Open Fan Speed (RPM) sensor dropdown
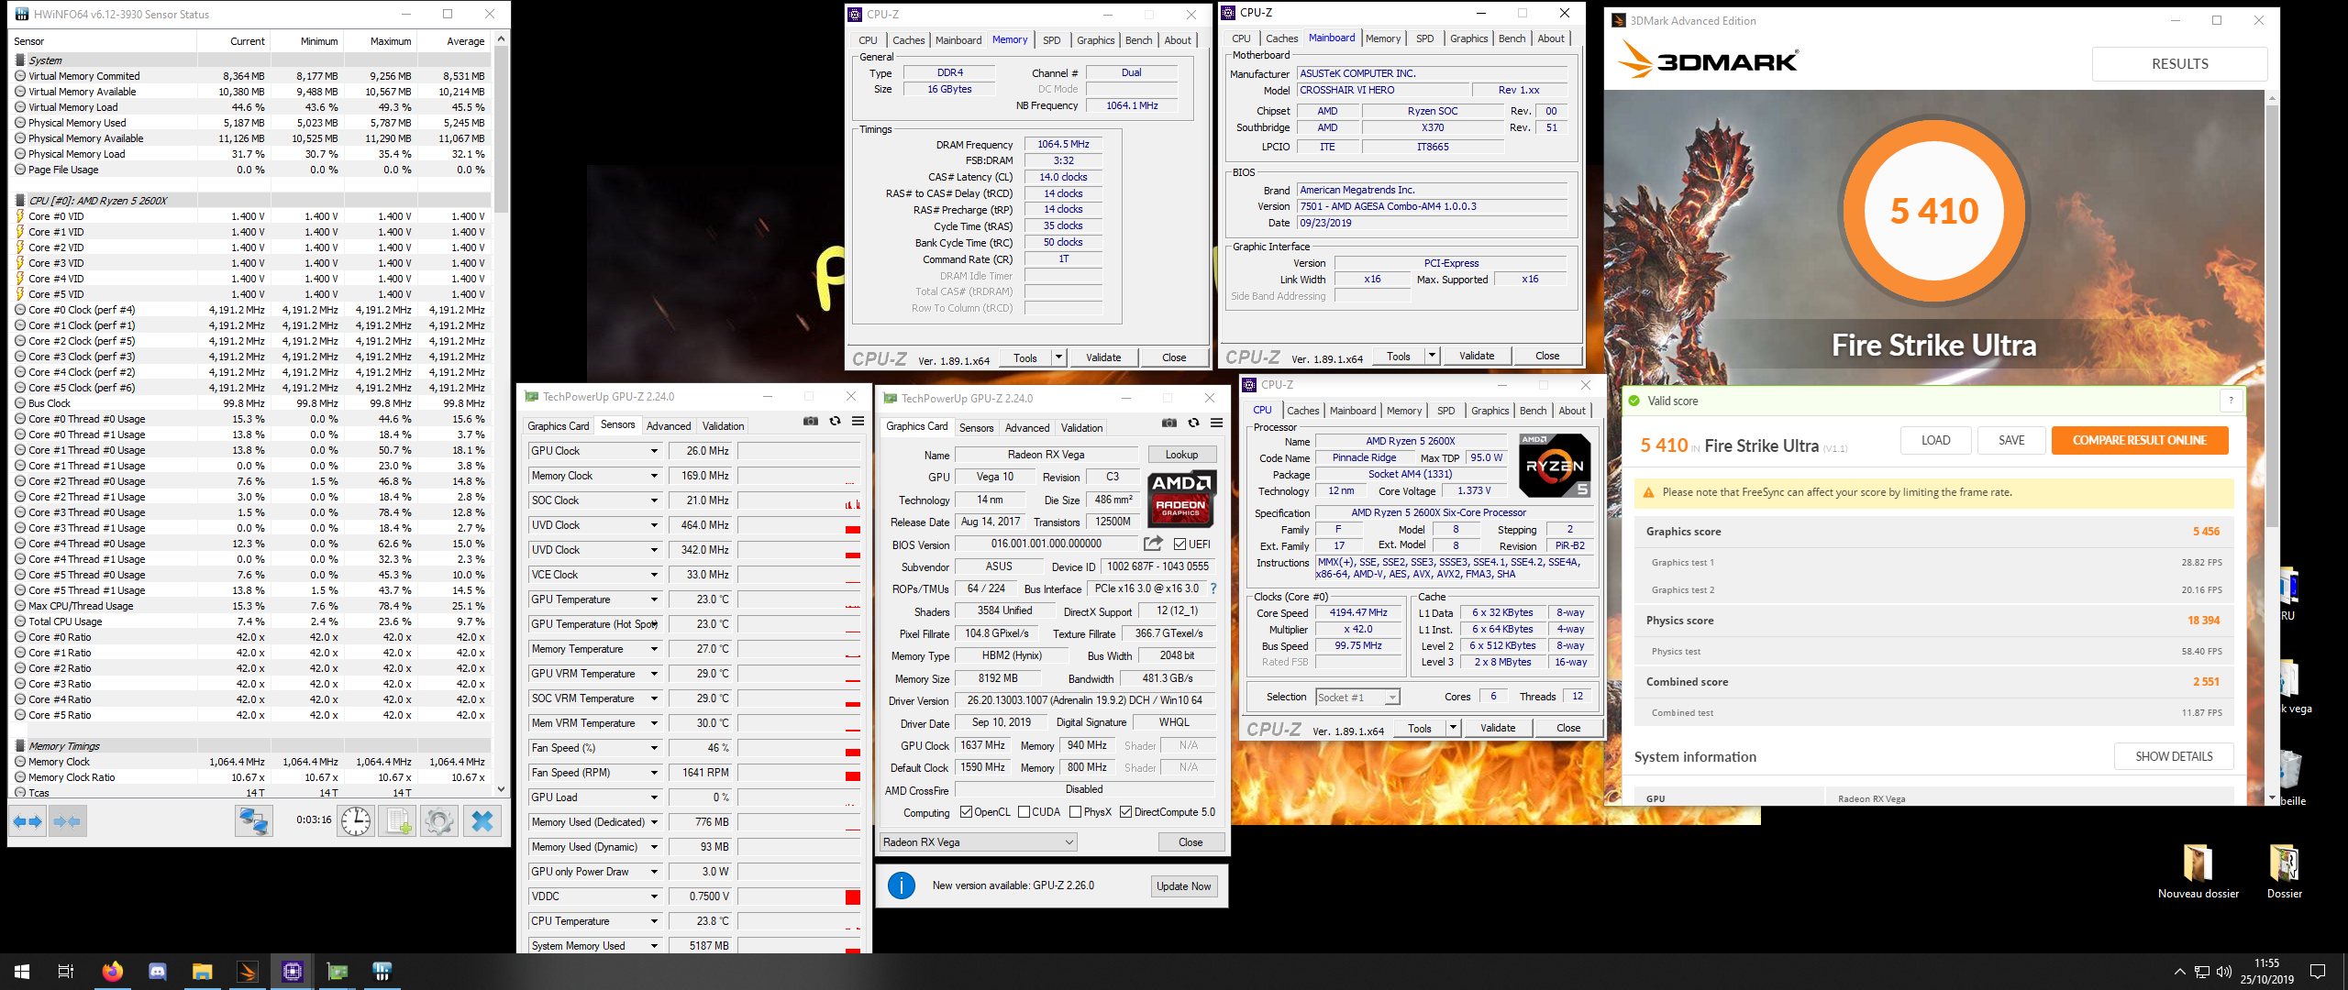This screenshot has width=2348, height=990. point(654,773)
